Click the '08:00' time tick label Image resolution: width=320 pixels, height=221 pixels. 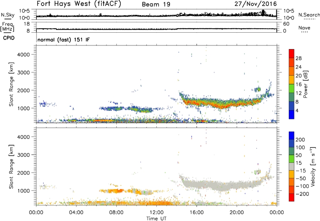click(x=116, y=213)
